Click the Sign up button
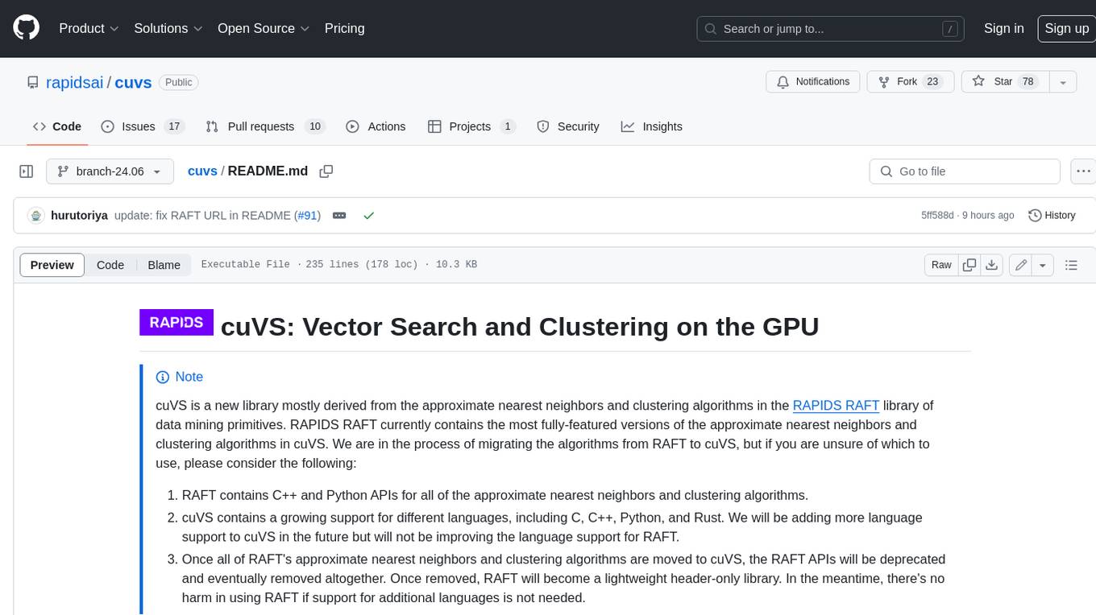 1066,28
